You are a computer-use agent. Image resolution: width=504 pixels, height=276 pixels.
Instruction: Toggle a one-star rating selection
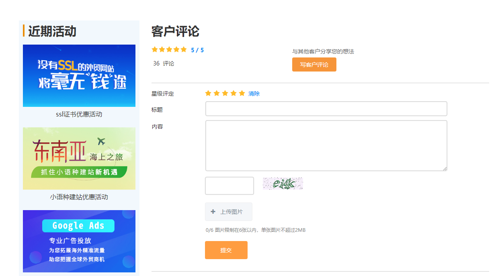point(208,93)
